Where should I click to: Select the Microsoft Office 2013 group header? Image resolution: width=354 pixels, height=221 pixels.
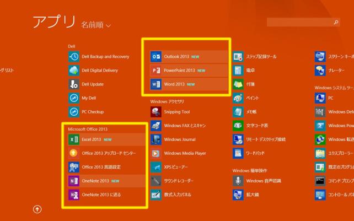tap(88, 129)
